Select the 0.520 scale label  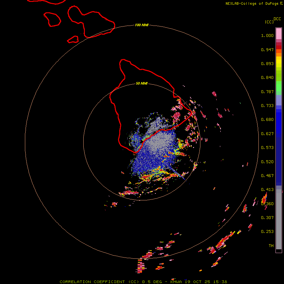(267, 162)
